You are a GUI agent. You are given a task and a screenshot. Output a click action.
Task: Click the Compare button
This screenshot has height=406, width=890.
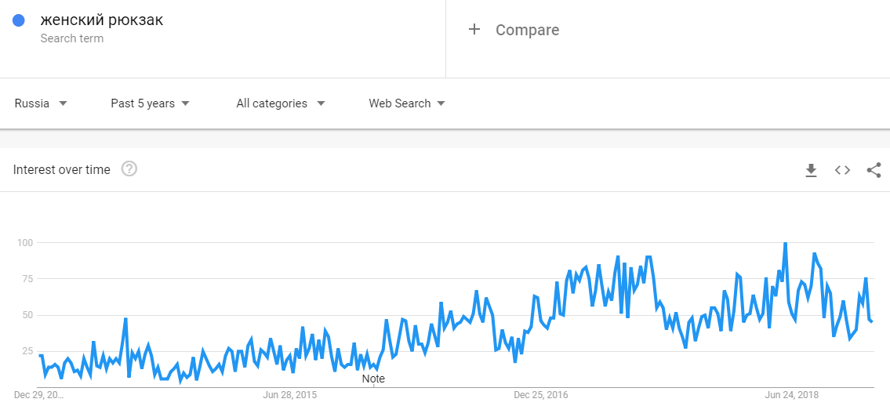click(527, 30)
